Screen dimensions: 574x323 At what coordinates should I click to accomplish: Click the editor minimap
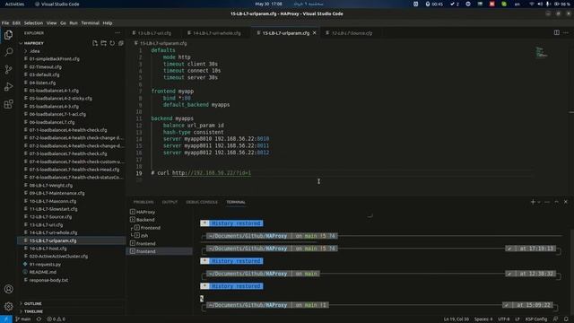click(542, 52)
